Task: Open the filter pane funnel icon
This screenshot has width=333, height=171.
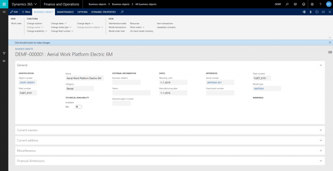Action: tap(4, 53)
